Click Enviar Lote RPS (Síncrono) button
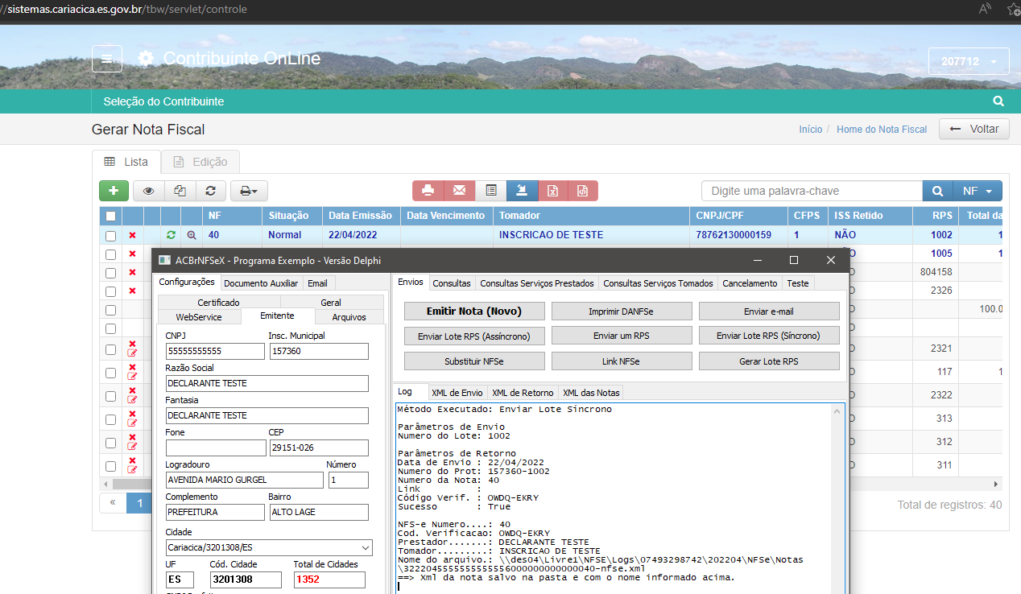 (x=769, y=336)
